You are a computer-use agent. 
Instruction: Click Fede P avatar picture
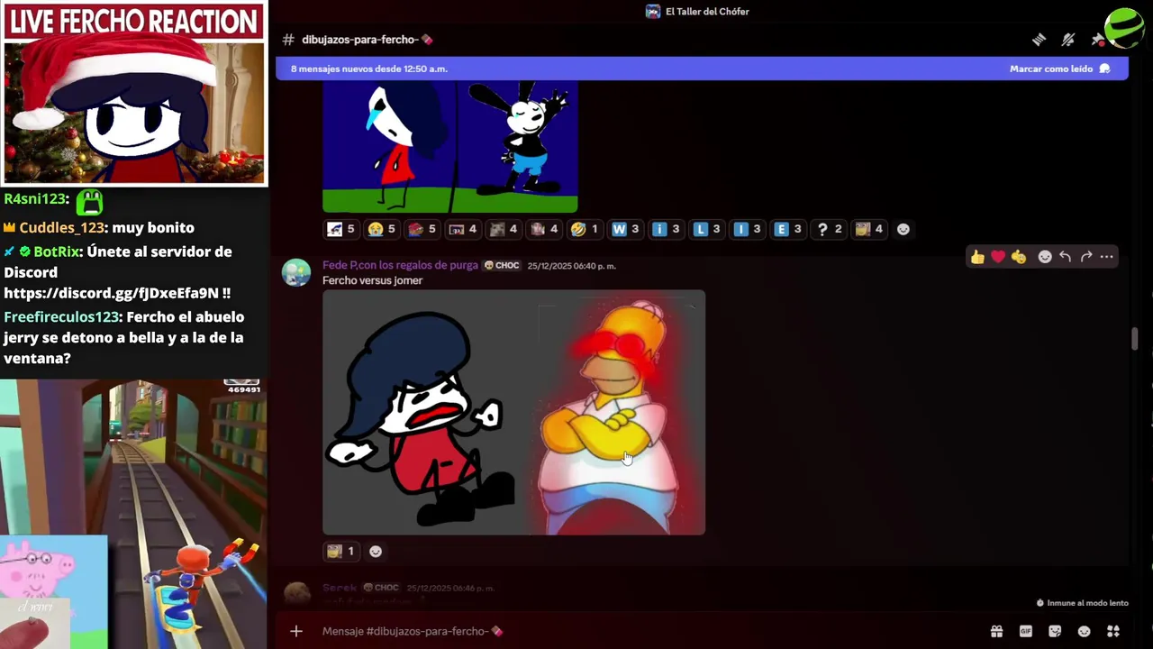pyautogui.click(x=296, y=272)
